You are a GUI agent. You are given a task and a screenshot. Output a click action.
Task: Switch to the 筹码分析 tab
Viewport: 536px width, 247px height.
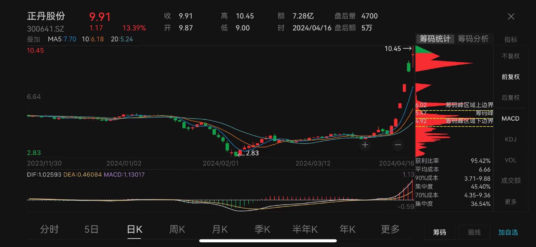473,39
